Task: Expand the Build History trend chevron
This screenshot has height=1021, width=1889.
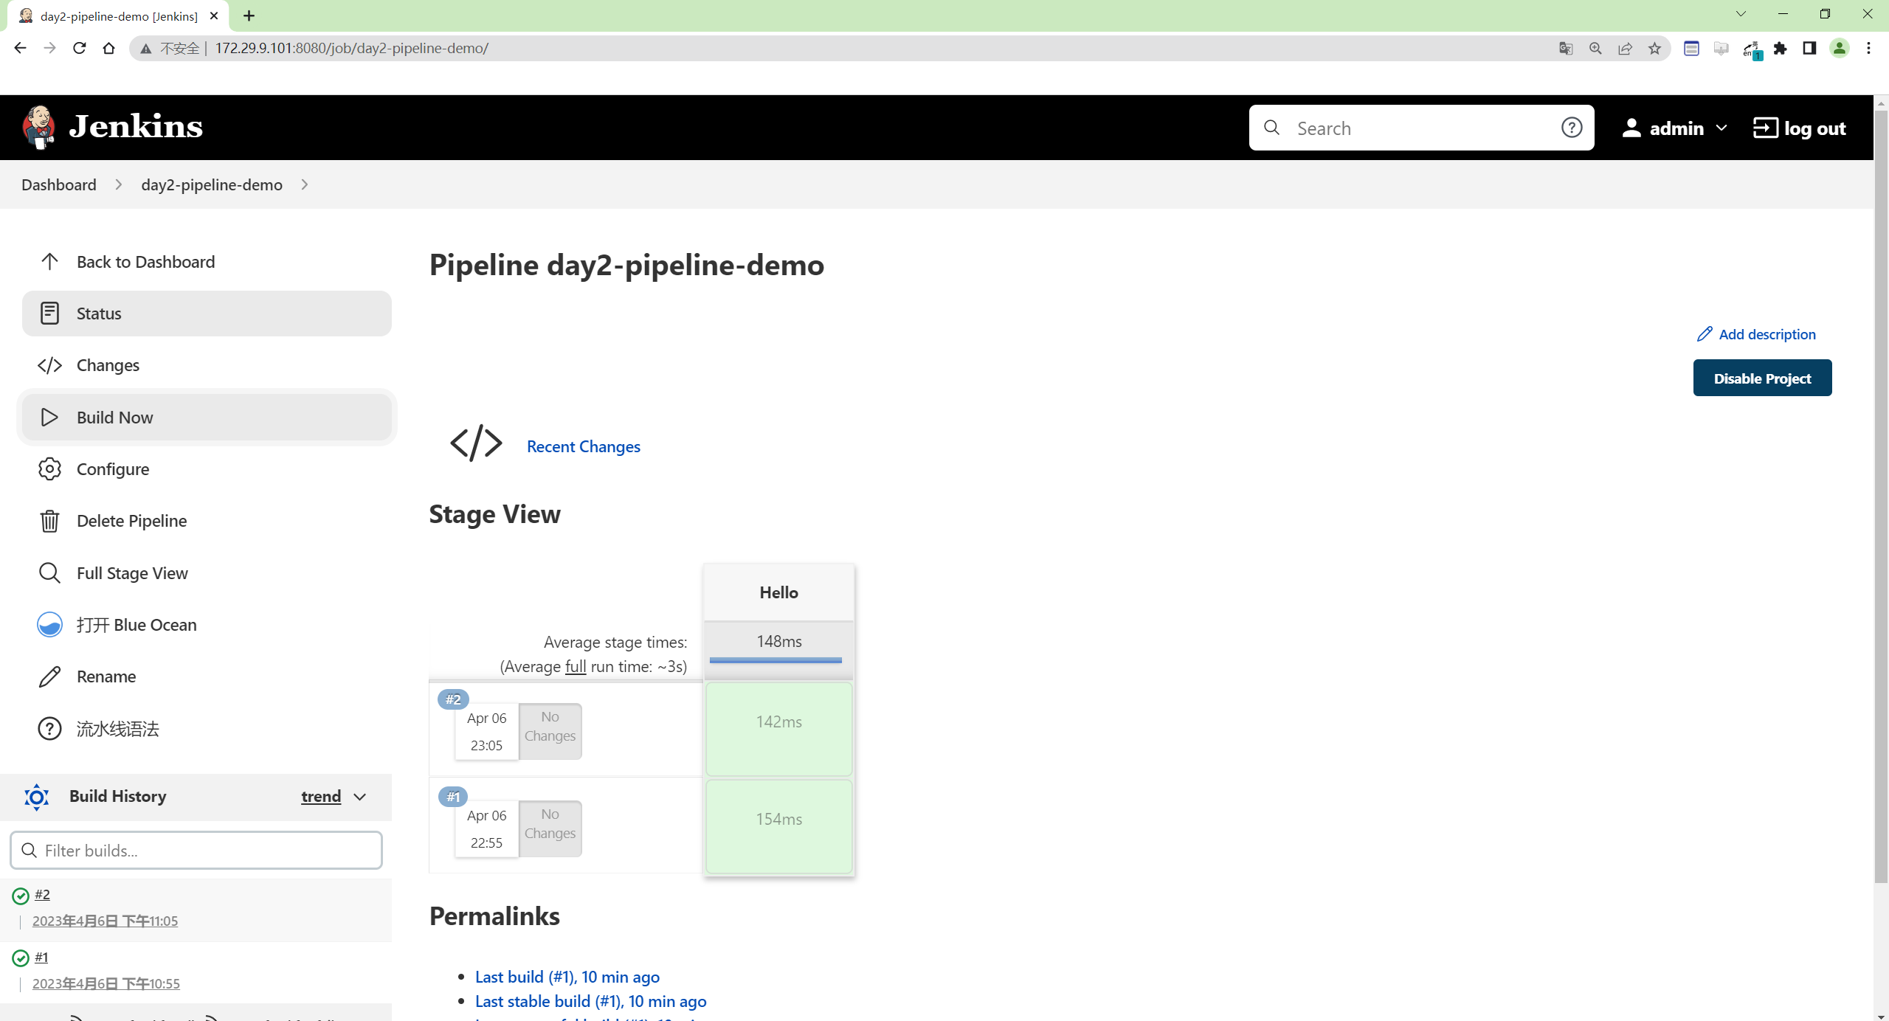Action: coord(360,797)
